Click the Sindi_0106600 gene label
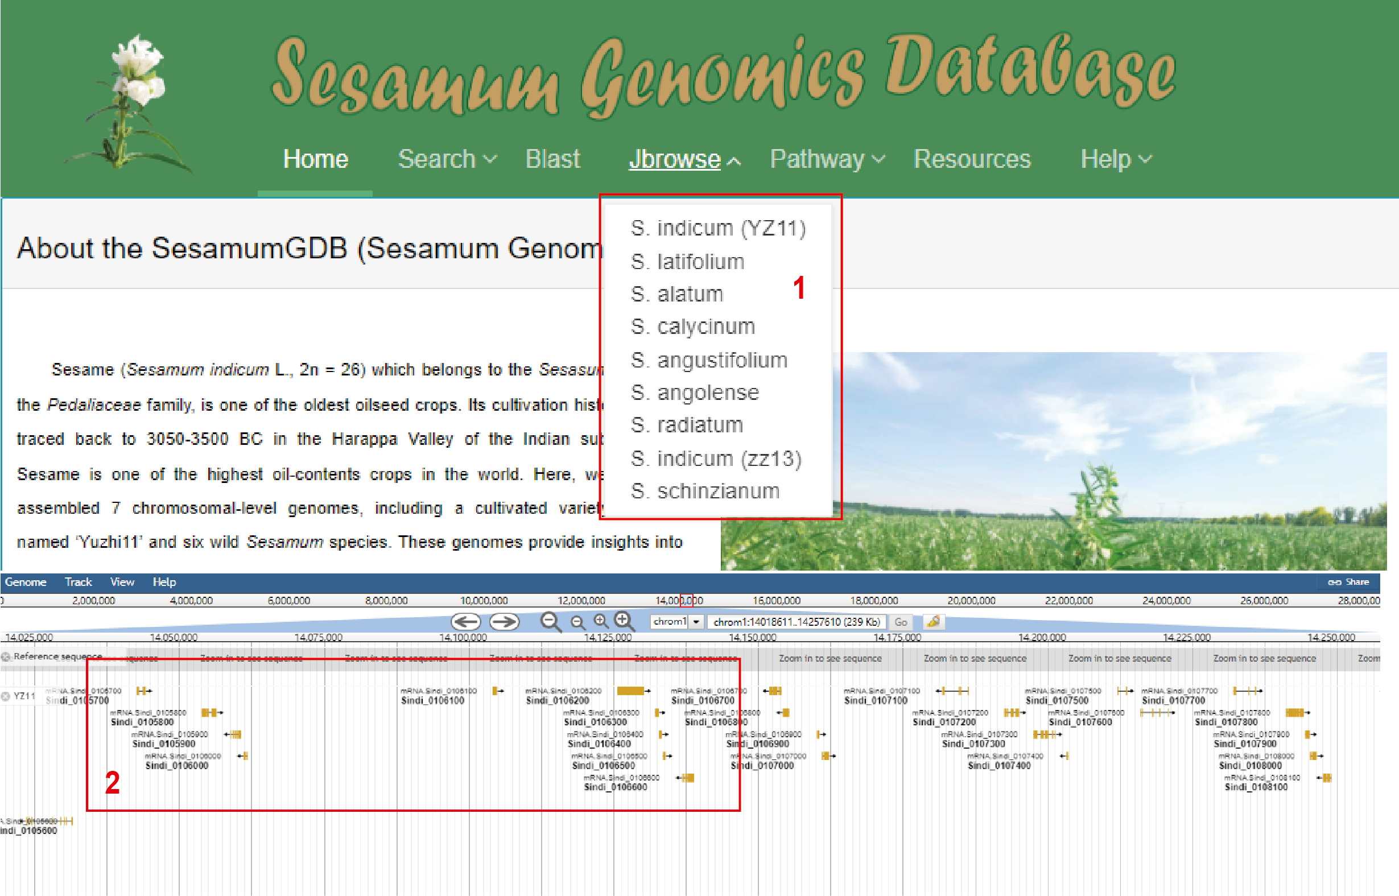Image resolution: width=1399 pixels, height=896 pixels. [616, 787]
